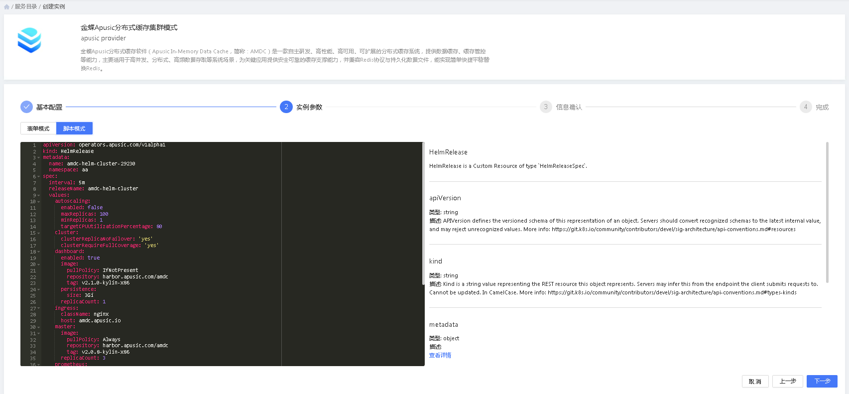
Task: Open 服务目录 breadcrumb link
Action: 26,7
